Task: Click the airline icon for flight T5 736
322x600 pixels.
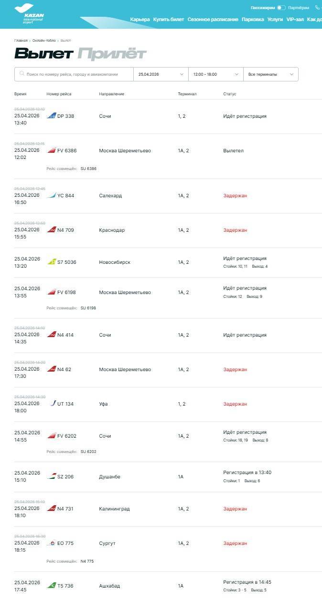Action: pyautogui.click(x=51, y=586)
